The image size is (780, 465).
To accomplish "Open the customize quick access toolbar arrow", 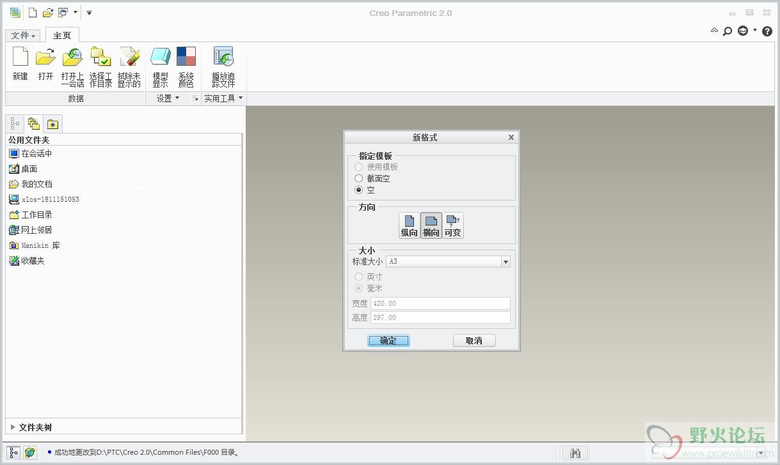I will (89, 12).
